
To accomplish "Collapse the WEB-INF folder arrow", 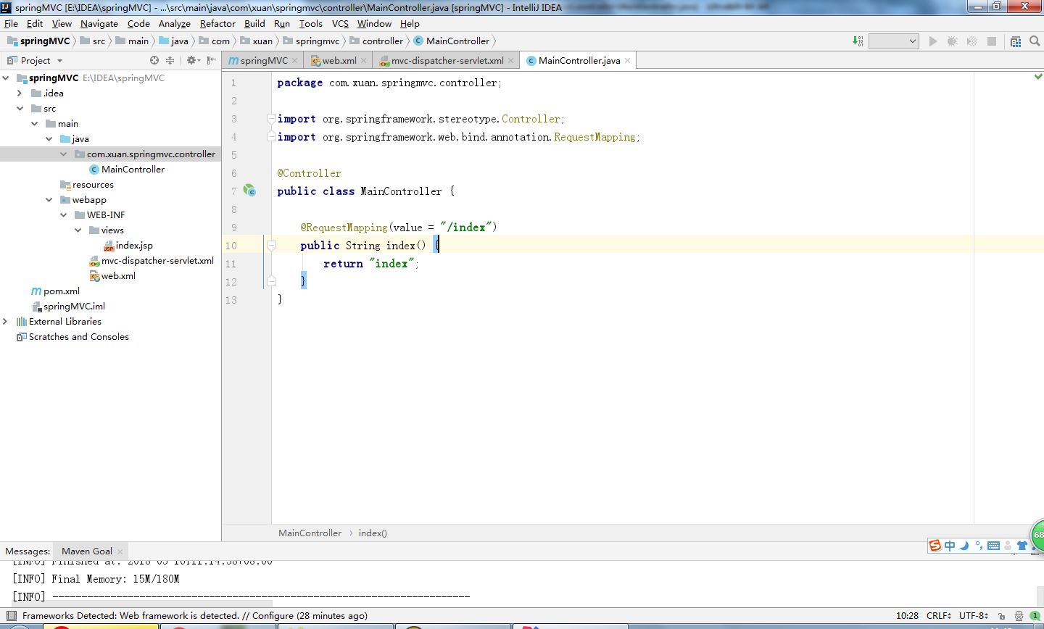I will [63, 214].
